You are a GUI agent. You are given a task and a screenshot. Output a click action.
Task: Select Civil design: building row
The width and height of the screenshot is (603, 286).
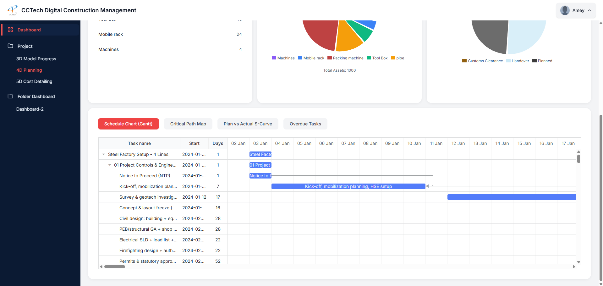coord(163,218)
